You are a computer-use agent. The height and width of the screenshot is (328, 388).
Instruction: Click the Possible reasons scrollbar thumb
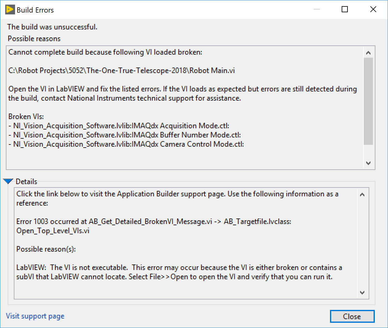(368, 101)
